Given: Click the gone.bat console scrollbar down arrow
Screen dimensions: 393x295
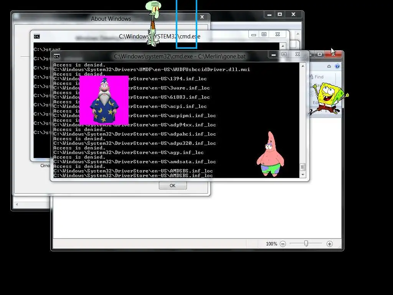Looking at the screenshot, I should click(303, 175).
